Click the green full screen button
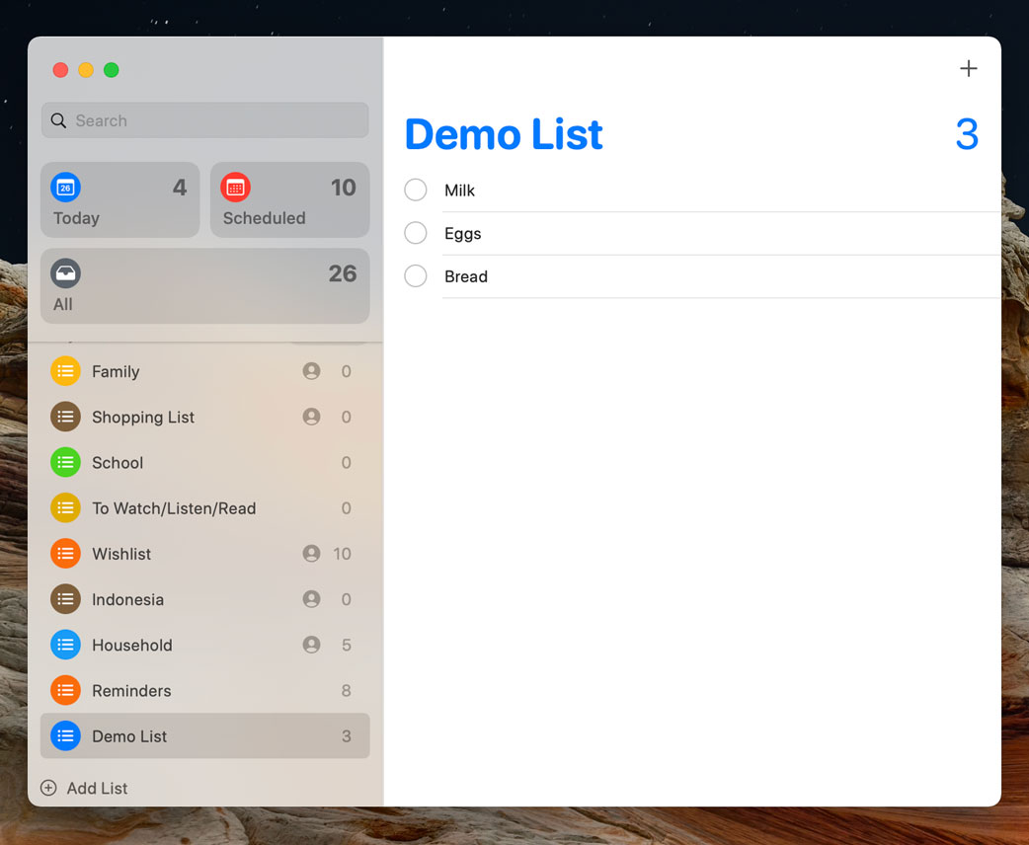 tap(112, 69)
